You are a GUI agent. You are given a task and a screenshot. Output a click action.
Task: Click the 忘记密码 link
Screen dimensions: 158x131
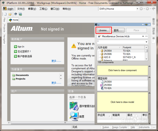pos(24,52)
